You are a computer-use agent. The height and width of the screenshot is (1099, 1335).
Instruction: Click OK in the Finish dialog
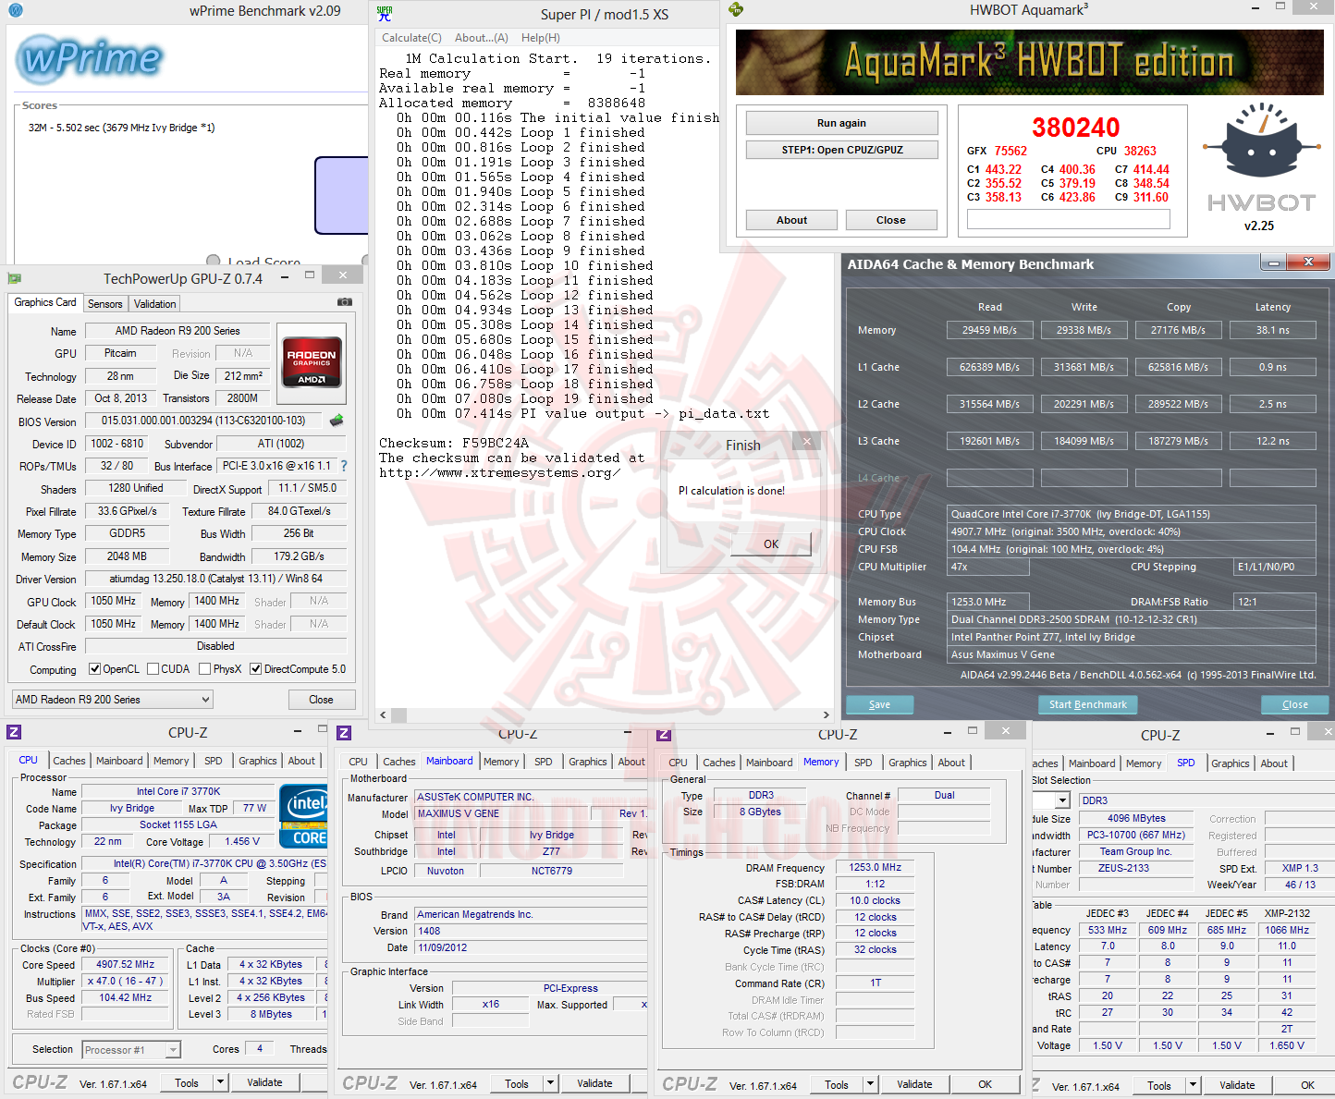771,543
